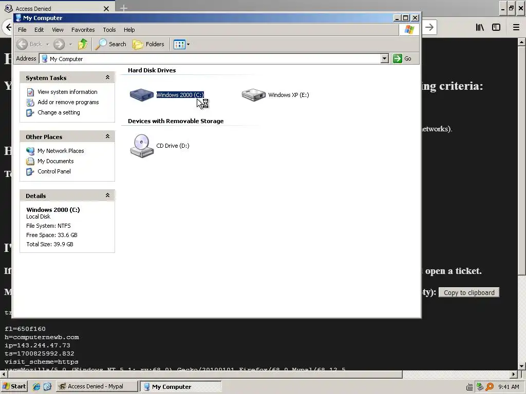Screen dimensions: 526x394
Task: Select the Windows XP (E:) drive icon
Action: click(x=254, y=95)
